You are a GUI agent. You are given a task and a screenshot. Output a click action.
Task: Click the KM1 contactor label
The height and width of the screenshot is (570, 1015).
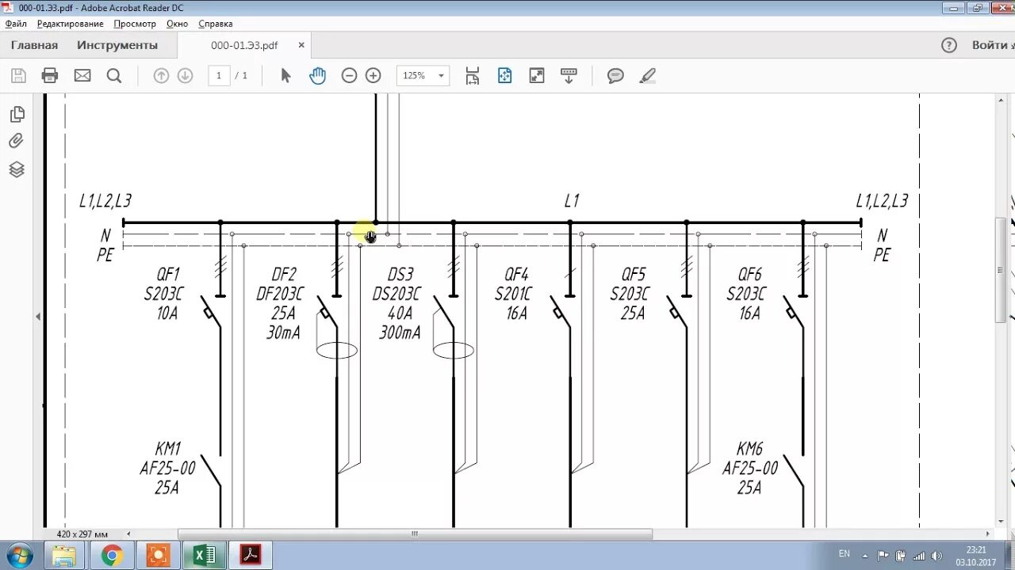pos(168,450)
